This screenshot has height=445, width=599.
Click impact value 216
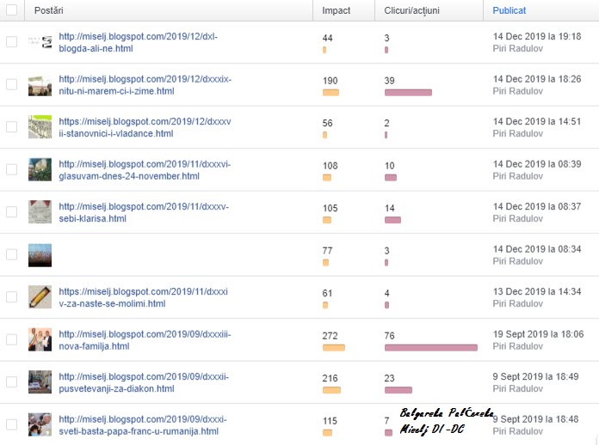click(x=330, y=378)
